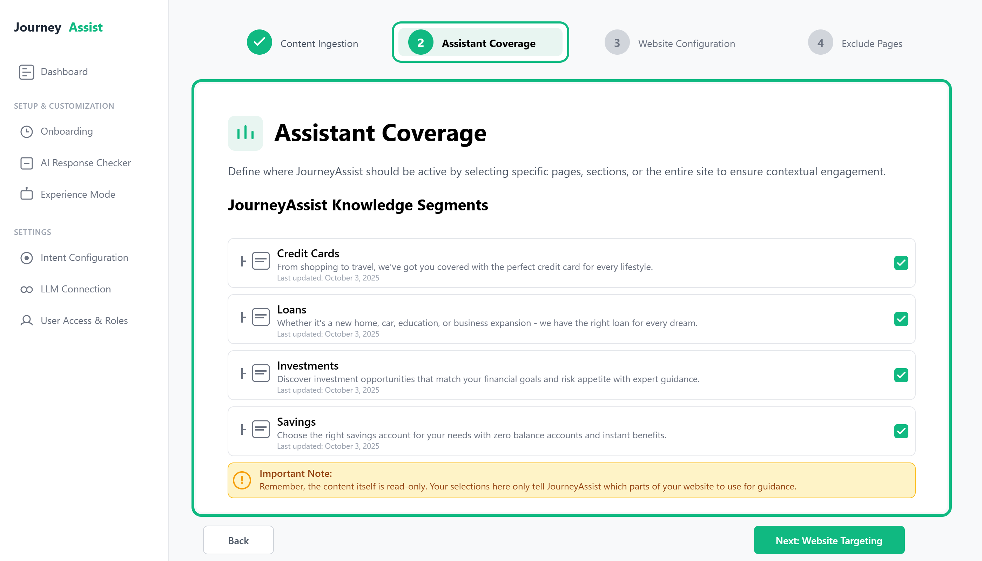The image size is (982, 561).
Task: Click the Loans document icon
Action: tap(261, 317)
